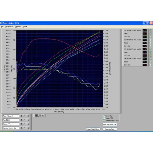Hide the C1 SN 09-33-001 plot

point(151,30)
